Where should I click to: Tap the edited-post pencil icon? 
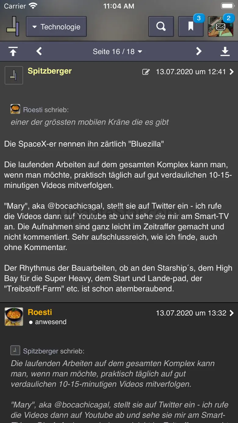click(146, 72)
